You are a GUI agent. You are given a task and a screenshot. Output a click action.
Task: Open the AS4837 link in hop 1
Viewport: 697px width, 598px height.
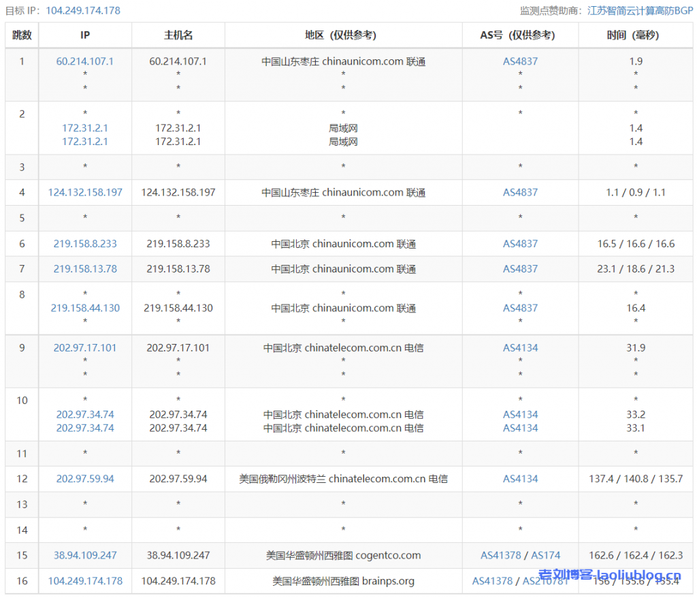tap(519, 61)
